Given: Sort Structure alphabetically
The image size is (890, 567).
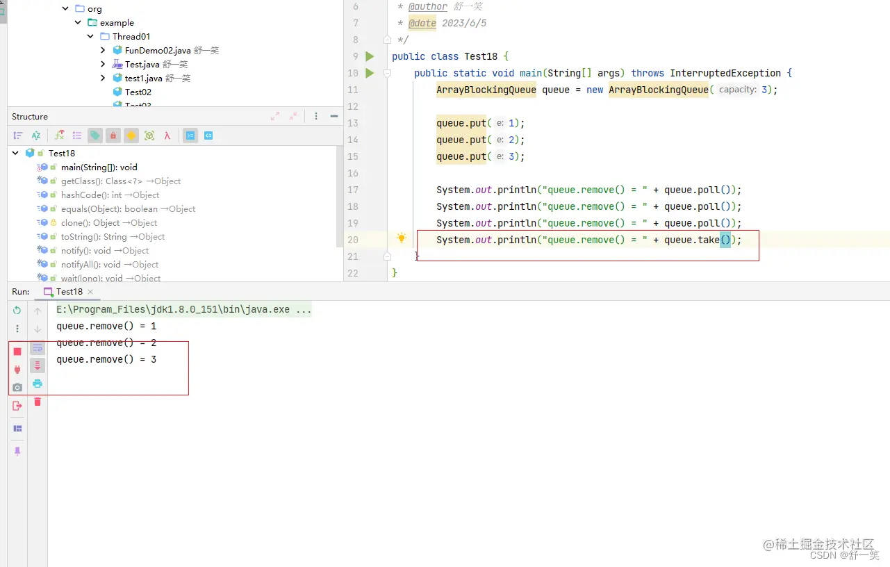Looking at the screenshot, I should pyautogui.click(x=36, y=135).
